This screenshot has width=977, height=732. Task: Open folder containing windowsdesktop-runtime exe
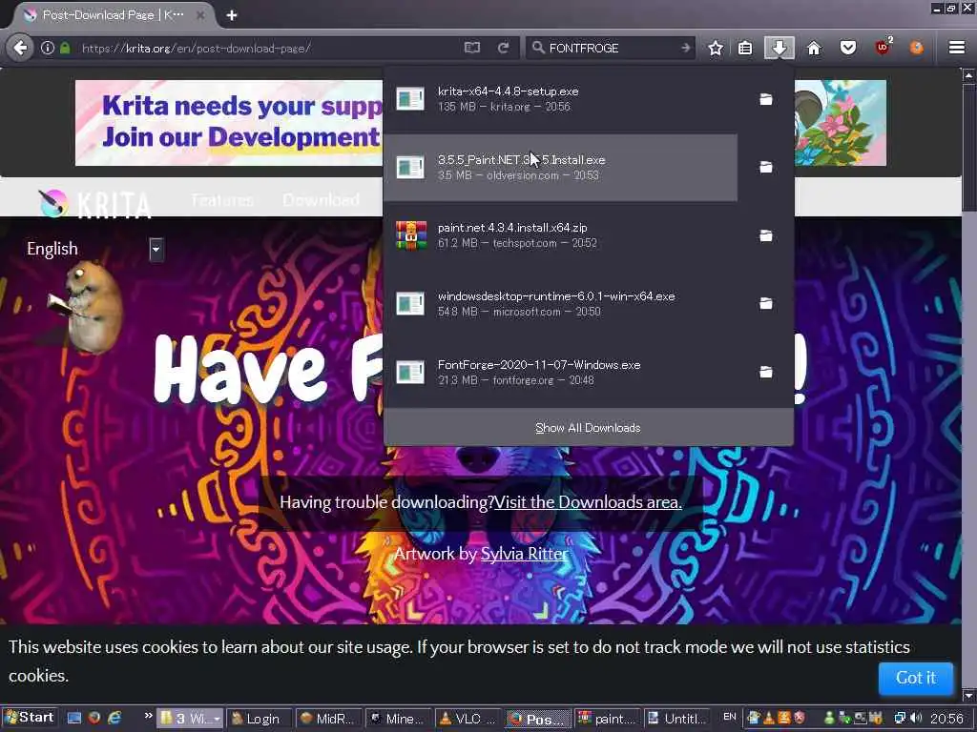(x=766, y=303)
